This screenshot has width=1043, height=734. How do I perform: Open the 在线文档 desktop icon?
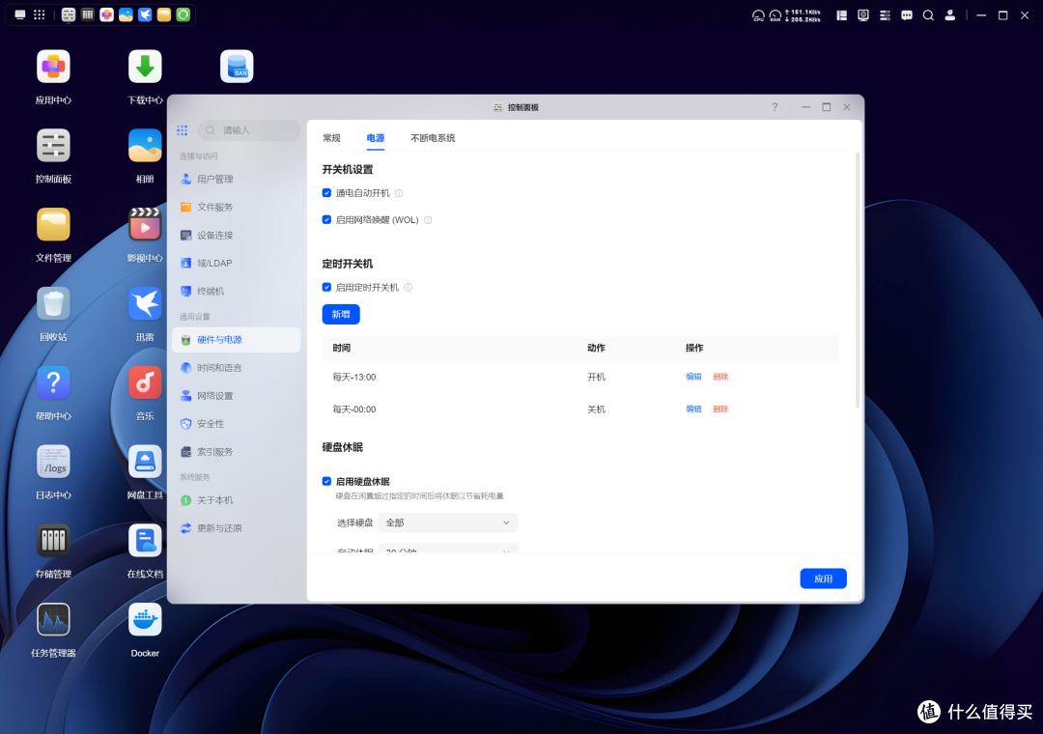point(145,541)
